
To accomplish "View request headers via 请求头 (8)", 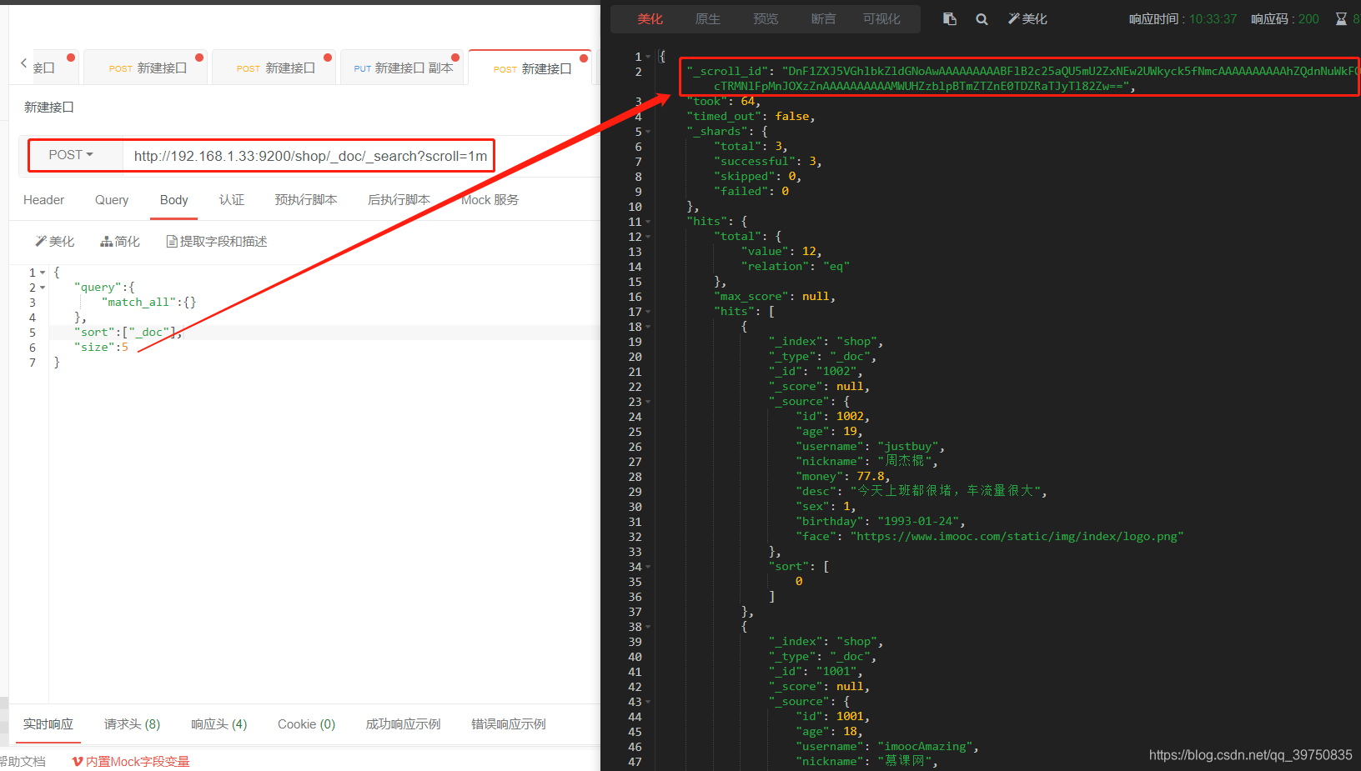I will [131, 723].
